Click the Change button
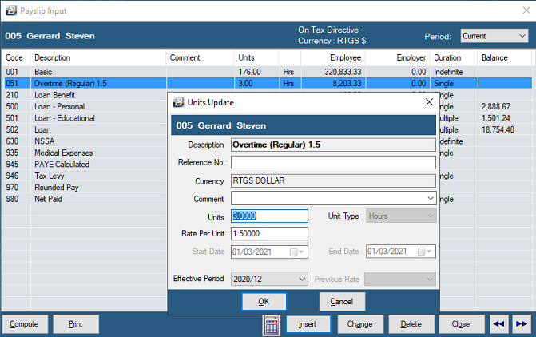Image resolution: width=536 pixels, height=337 pixels. 360,324
